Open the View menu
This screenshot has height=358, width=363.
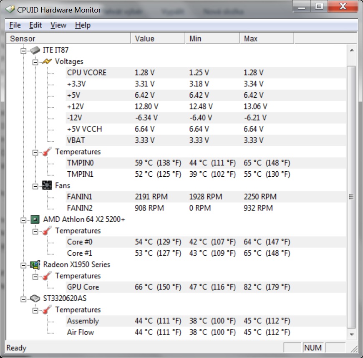[58, 25]
